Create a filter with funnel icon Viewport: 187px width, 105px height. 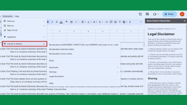(120, 22)
